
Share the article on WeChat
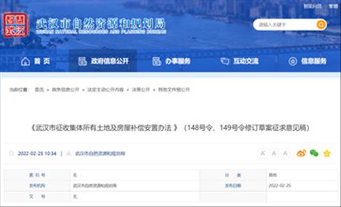314,153
